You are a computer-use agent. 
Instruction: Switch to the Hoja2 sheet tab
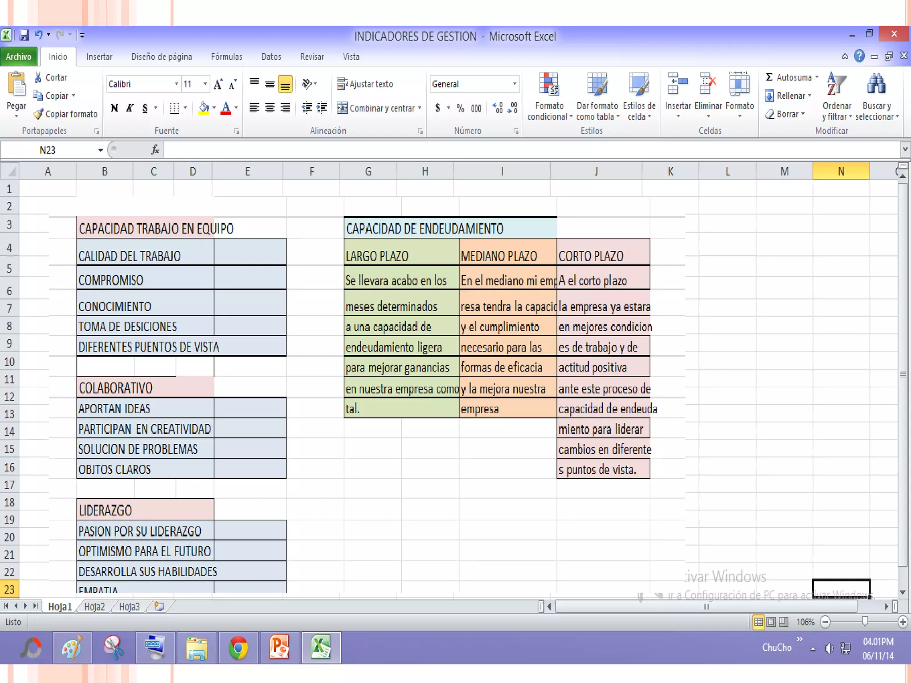[x=94, y=607]
